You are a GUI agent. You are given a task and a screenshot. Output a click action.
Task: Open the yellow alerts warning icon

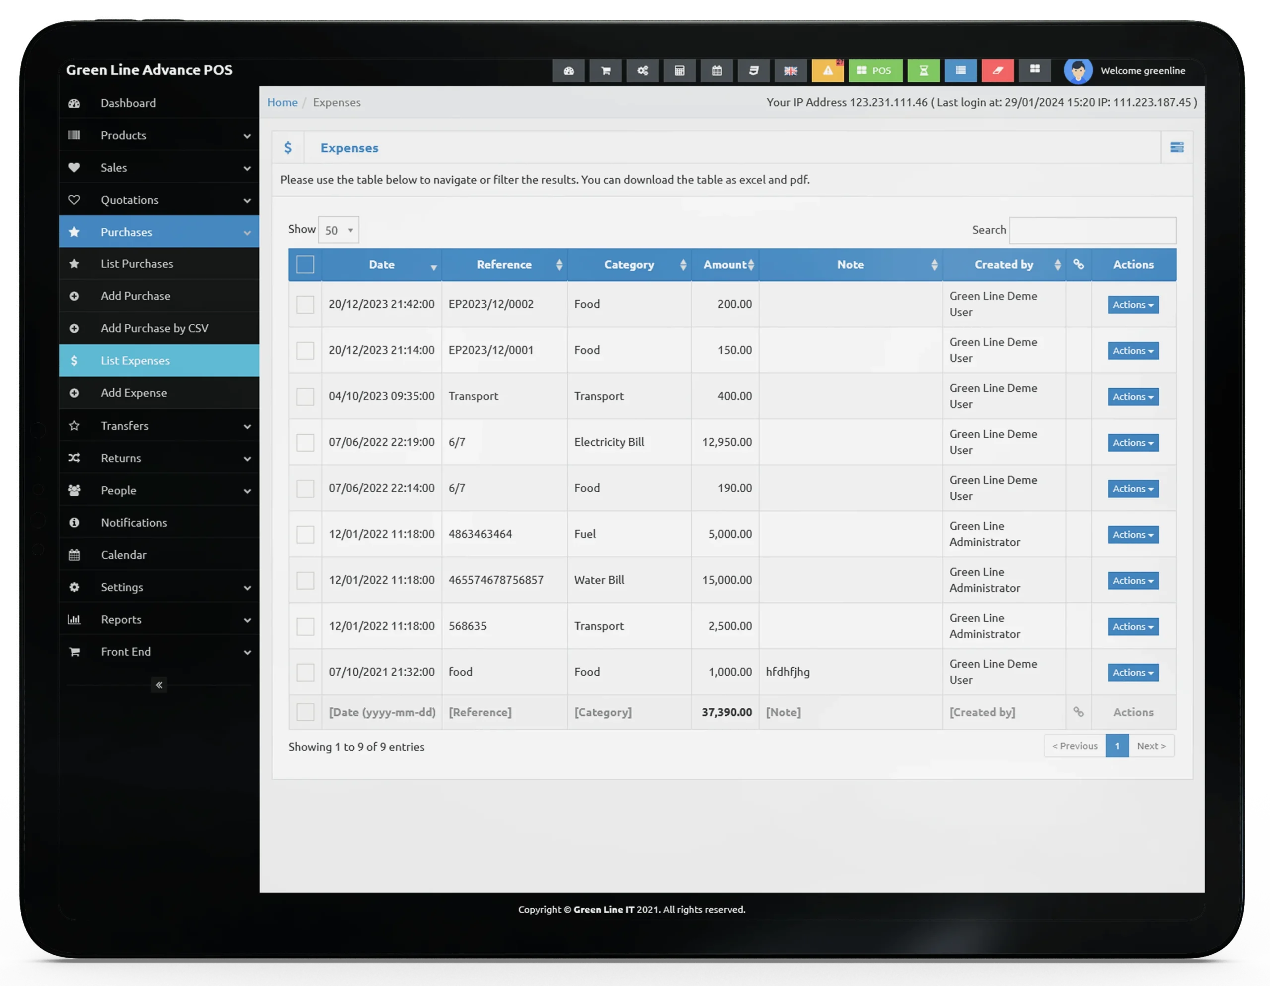827,70
